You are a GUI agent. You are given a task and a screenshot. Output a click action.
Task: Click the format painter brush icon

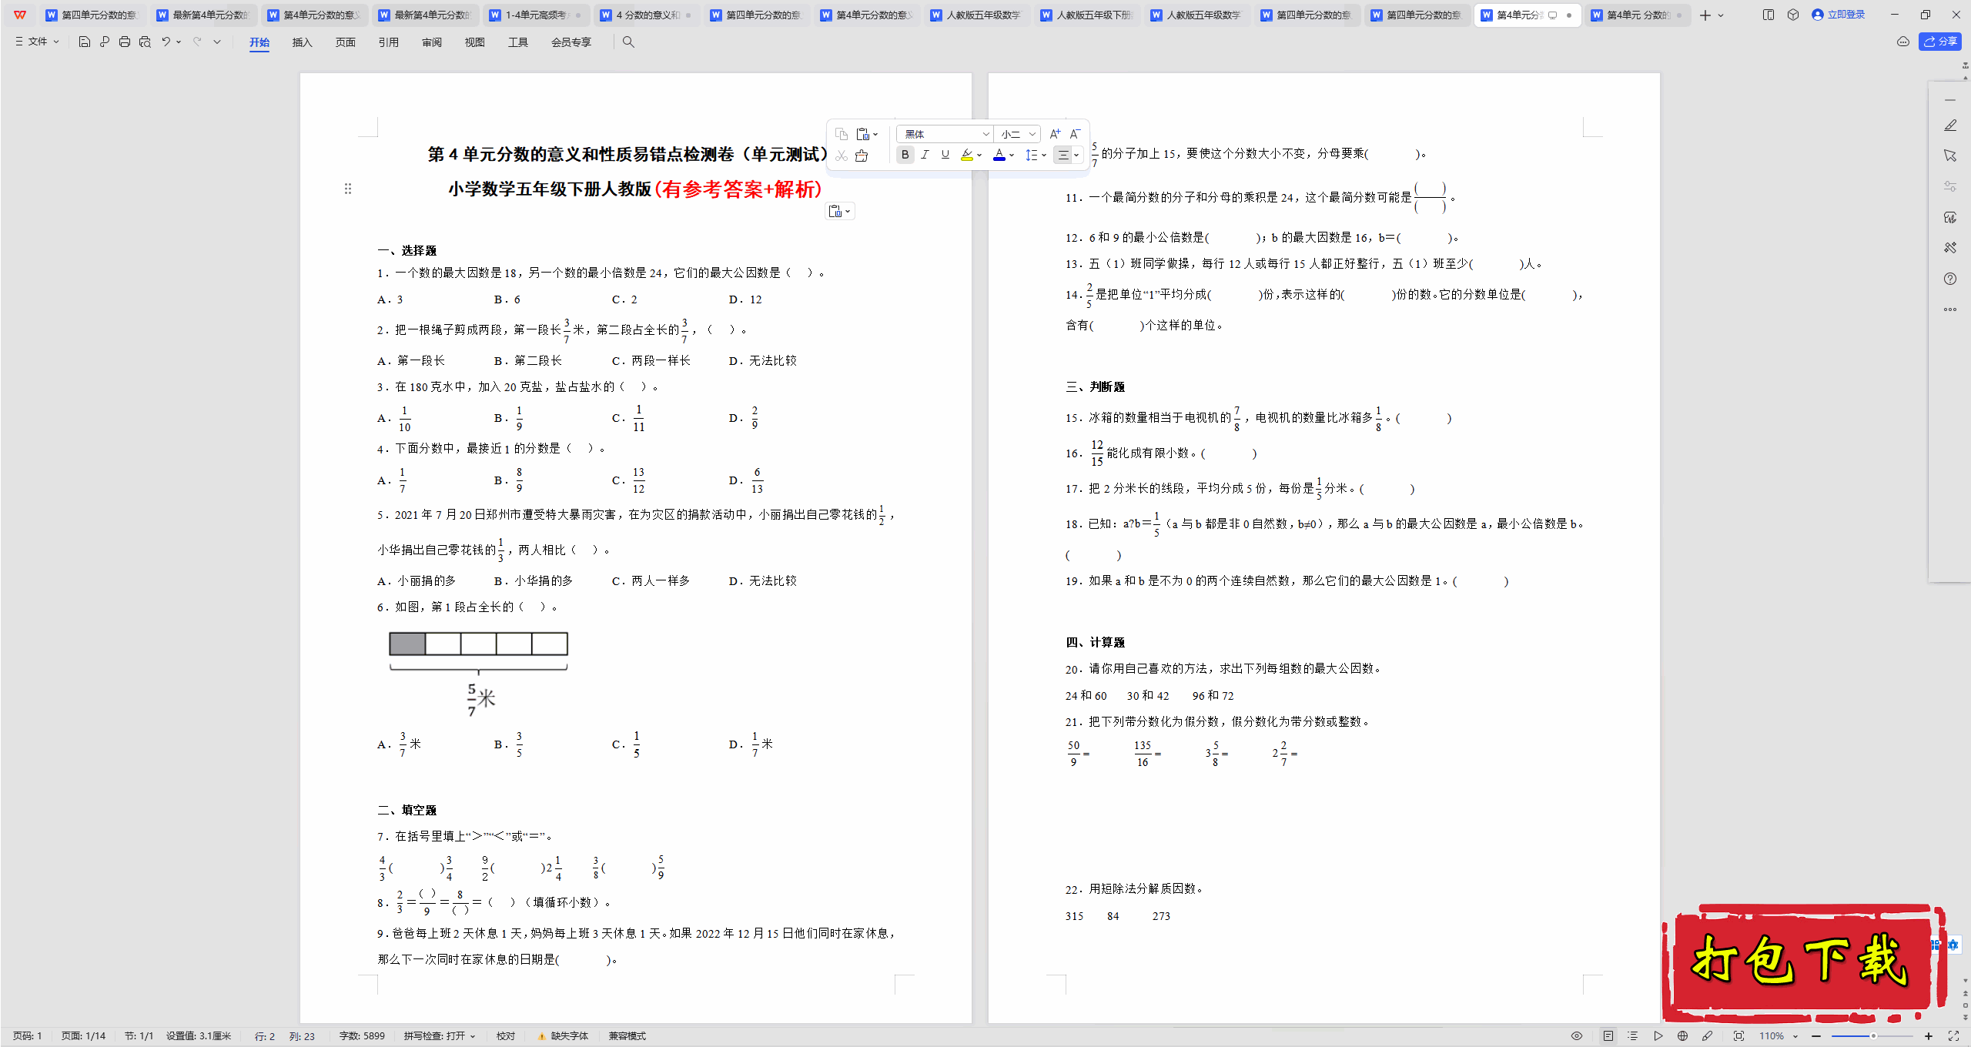[x=862, y=156]
